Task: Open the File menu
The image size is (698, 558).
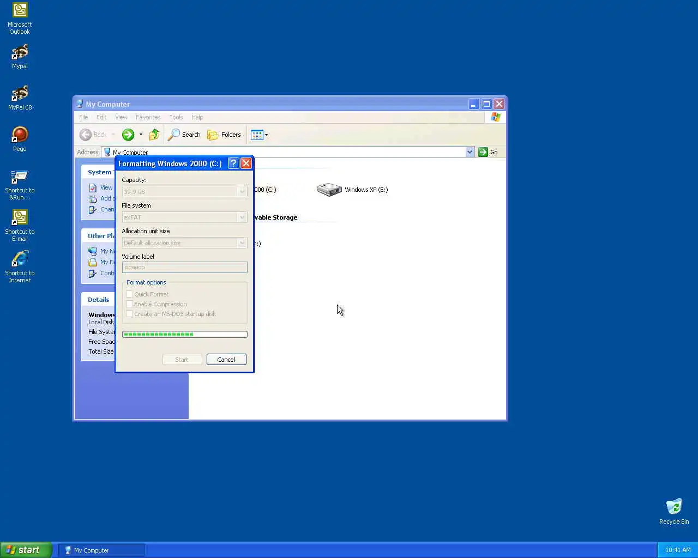Action: click(x=83, y=117)
